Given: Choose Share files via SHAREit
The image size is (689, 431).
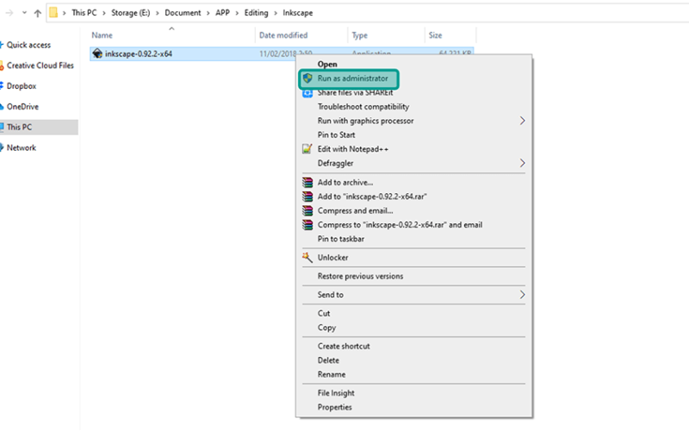Looking at the screenshot, I should [356, 93].
